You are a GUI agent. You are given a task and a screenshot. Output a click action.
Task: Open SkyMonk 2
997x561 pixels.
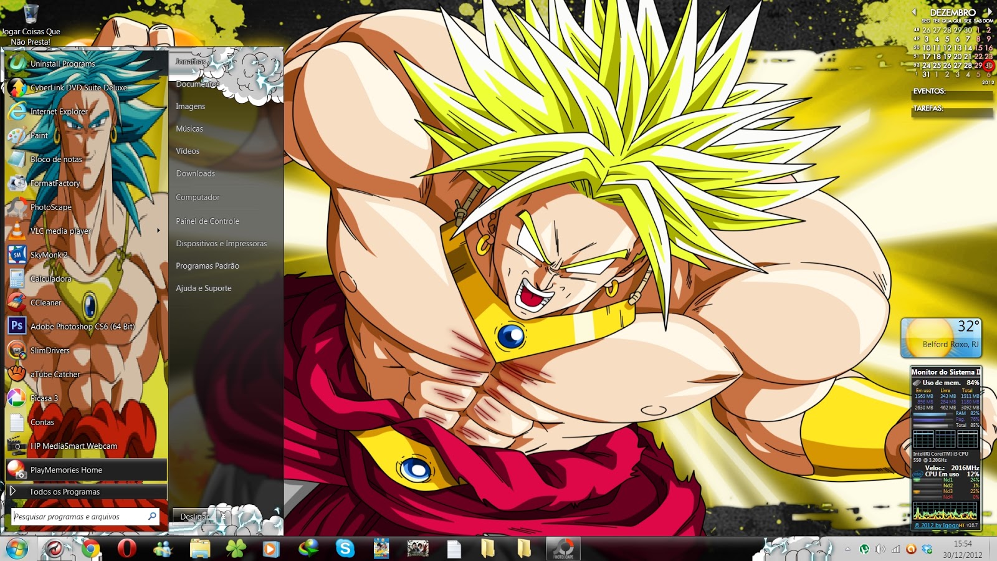pyautogui.click(x=86, y=255)
